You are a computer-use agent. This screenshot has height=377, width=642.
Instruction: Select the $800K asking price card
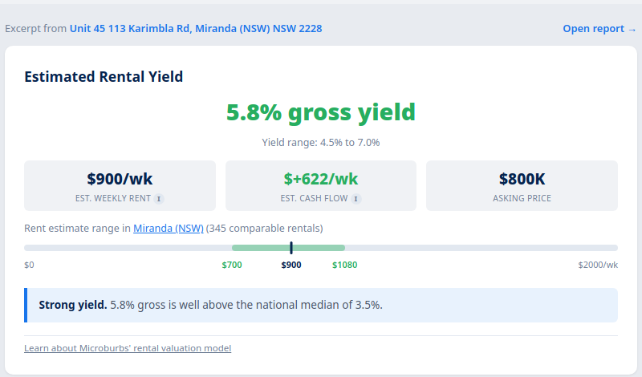[x=522, y=185]
